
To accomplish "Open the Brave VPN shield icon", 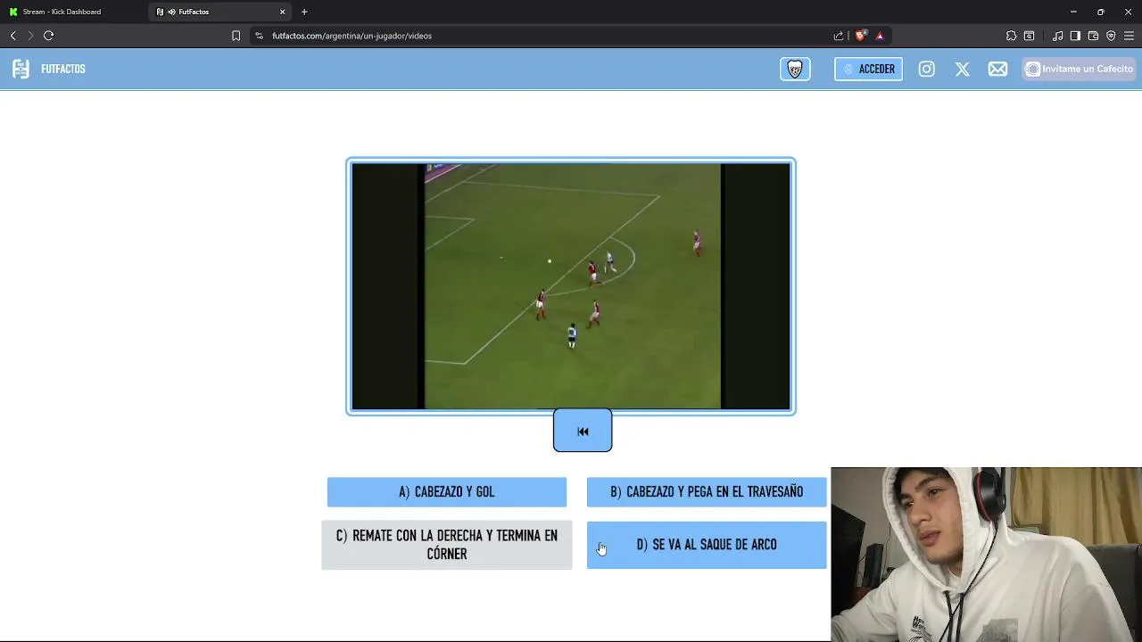I will (1111, 36).
